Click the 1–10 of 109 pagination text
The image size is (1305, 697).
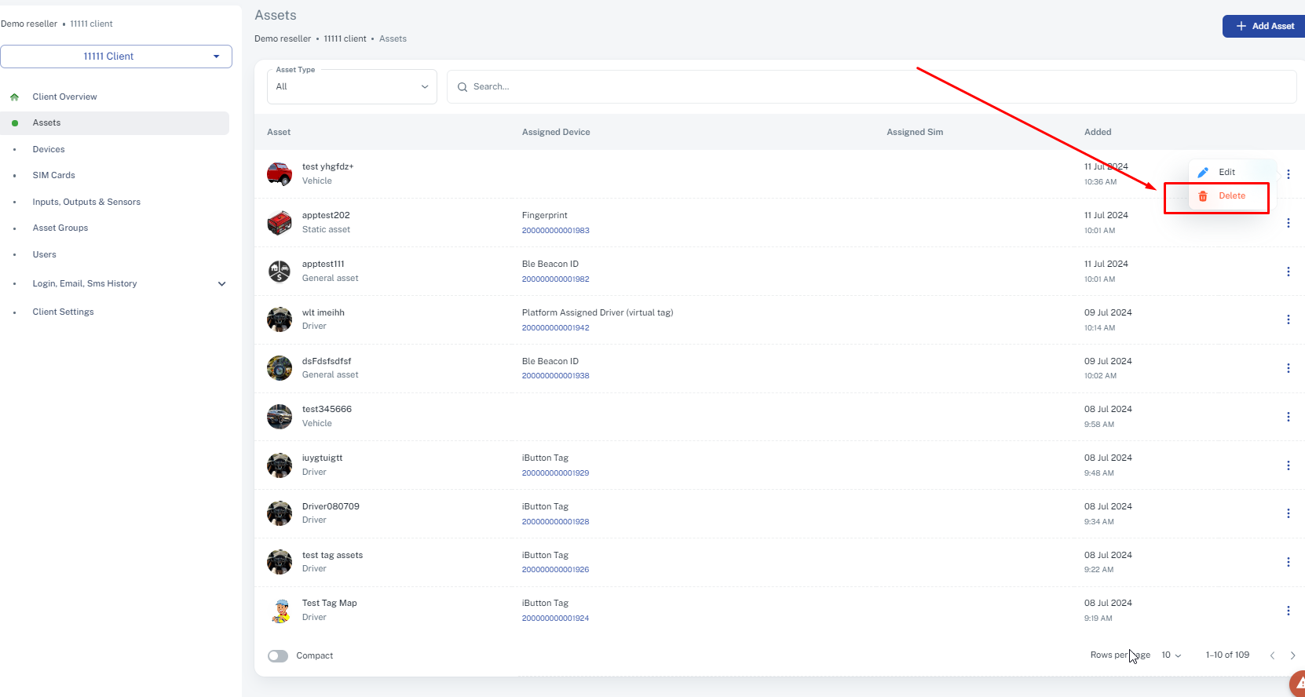click(x=1227, y=655)
